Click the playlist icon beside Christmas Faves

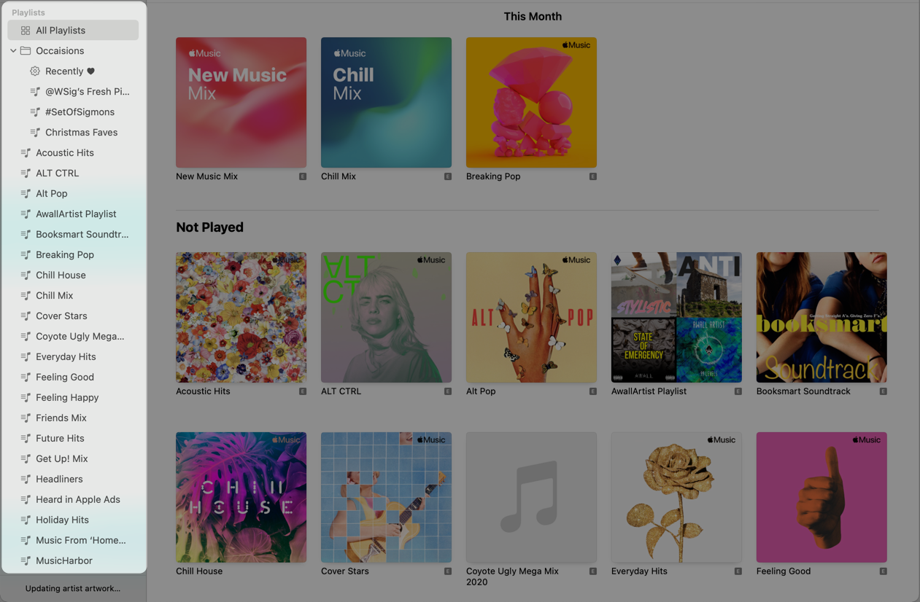[35, 133]
